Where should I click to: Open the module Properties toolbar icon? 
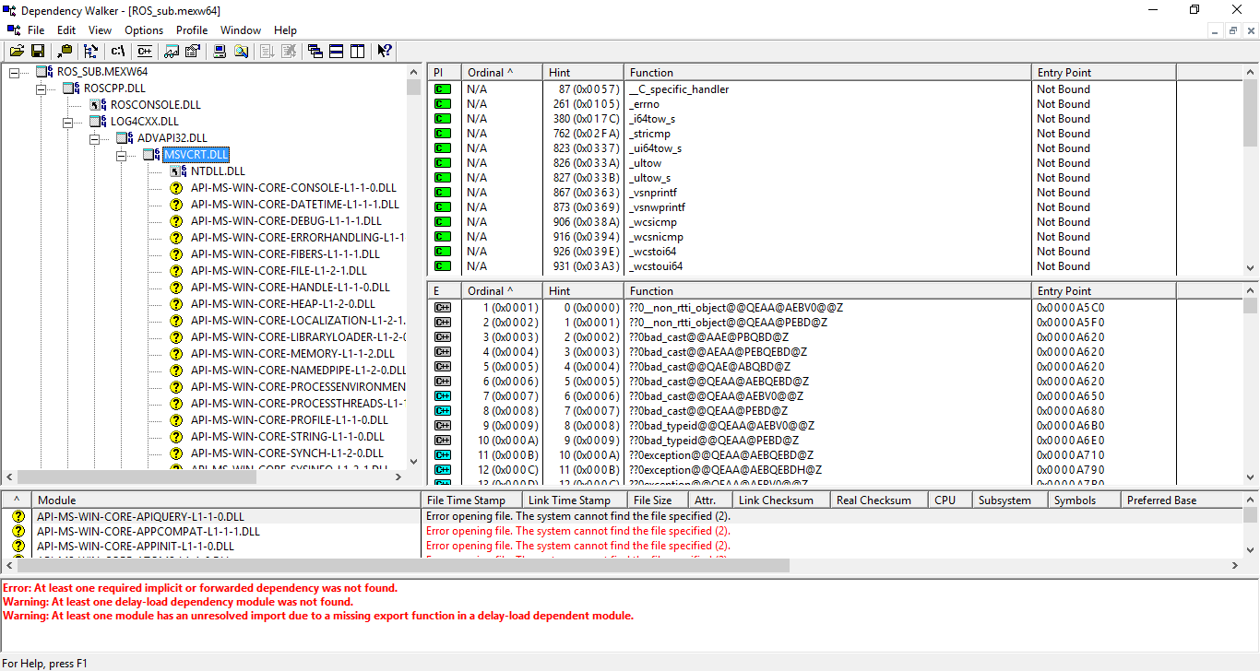coord(193,51)
